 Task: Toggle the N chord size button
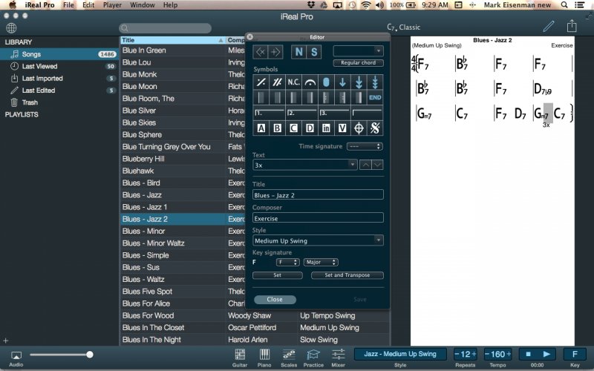pyautogui.click(x=298, y=52)
